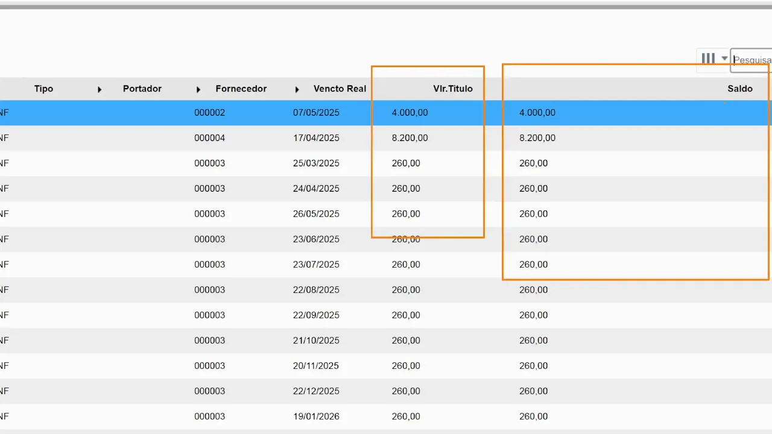Viewport: 772px width, 434px height.
Task: Open the column chooser icon beside search
Action: 708,58
